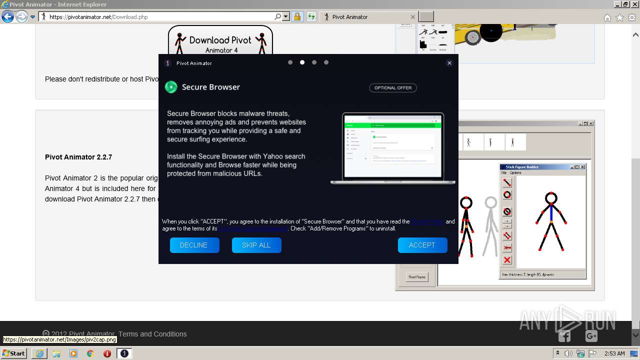Click the browser Forward arrow

(21, 17)
